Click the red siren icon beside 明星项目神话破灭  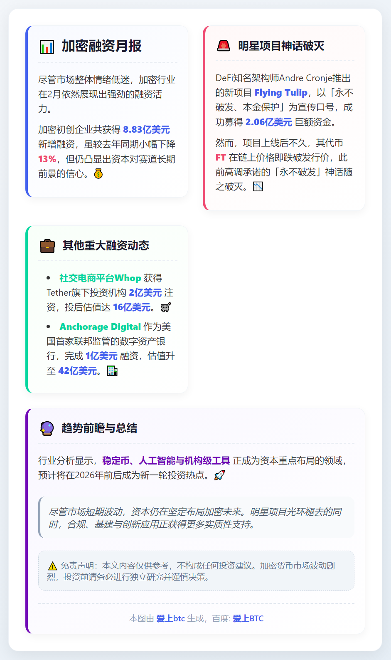pyautogui.click(x=224, y=46)
